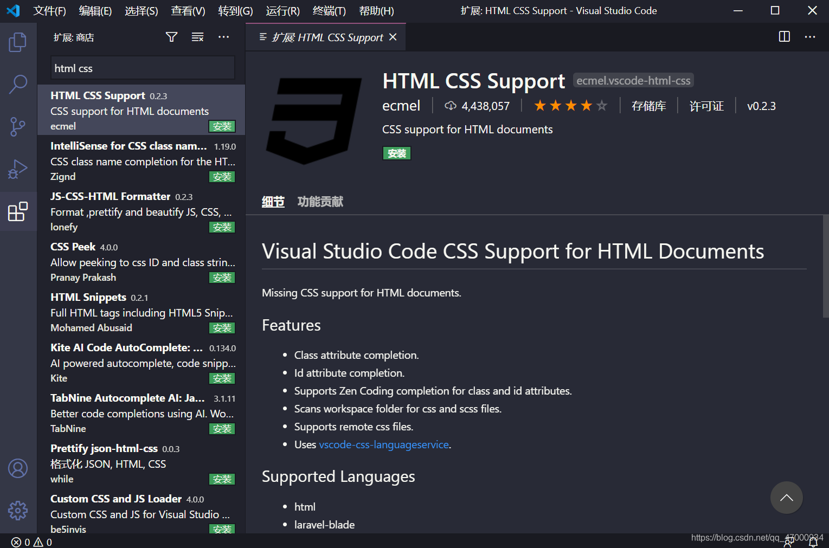This screenshot has width=829, height=548.
Task: Click the clear extensions search results icon
Action: (x=197, y=37)
